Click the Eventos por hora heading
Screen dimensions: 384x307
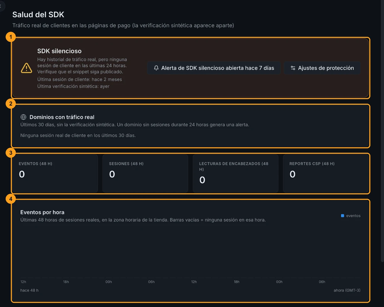[42, 212]
